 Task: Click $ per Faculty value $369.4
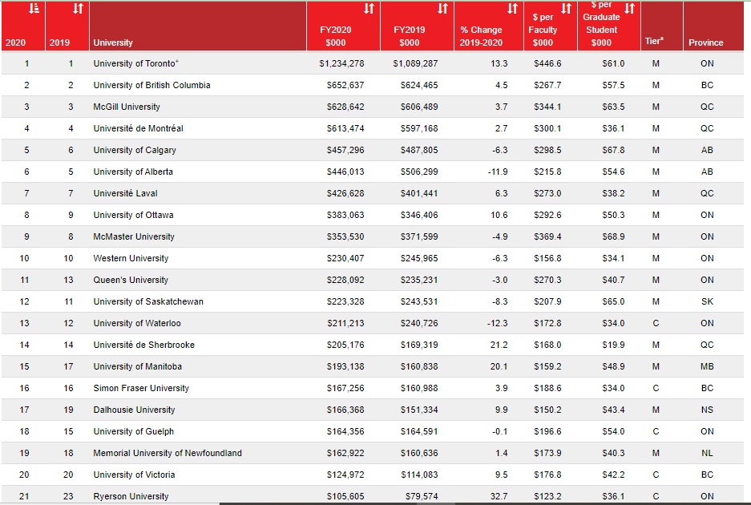coord(547,236)
